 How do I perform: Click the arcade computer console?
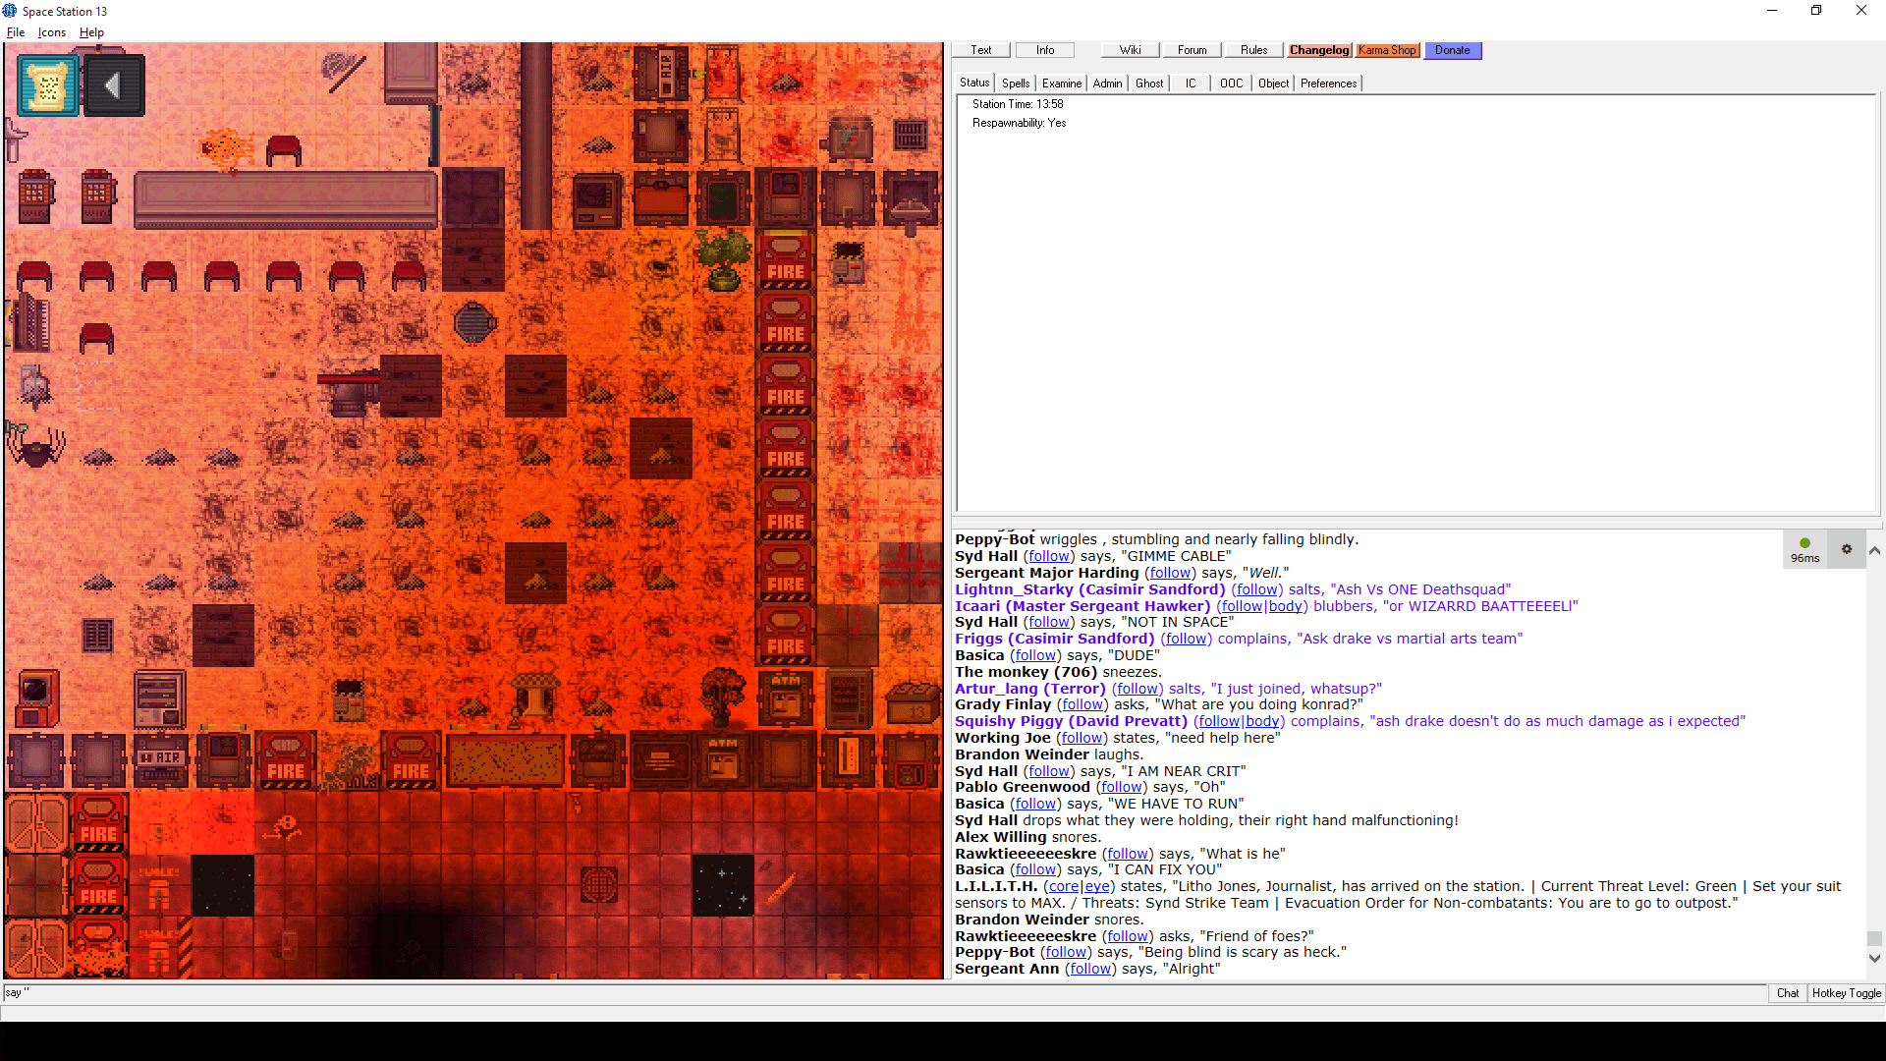click(37, 698)
